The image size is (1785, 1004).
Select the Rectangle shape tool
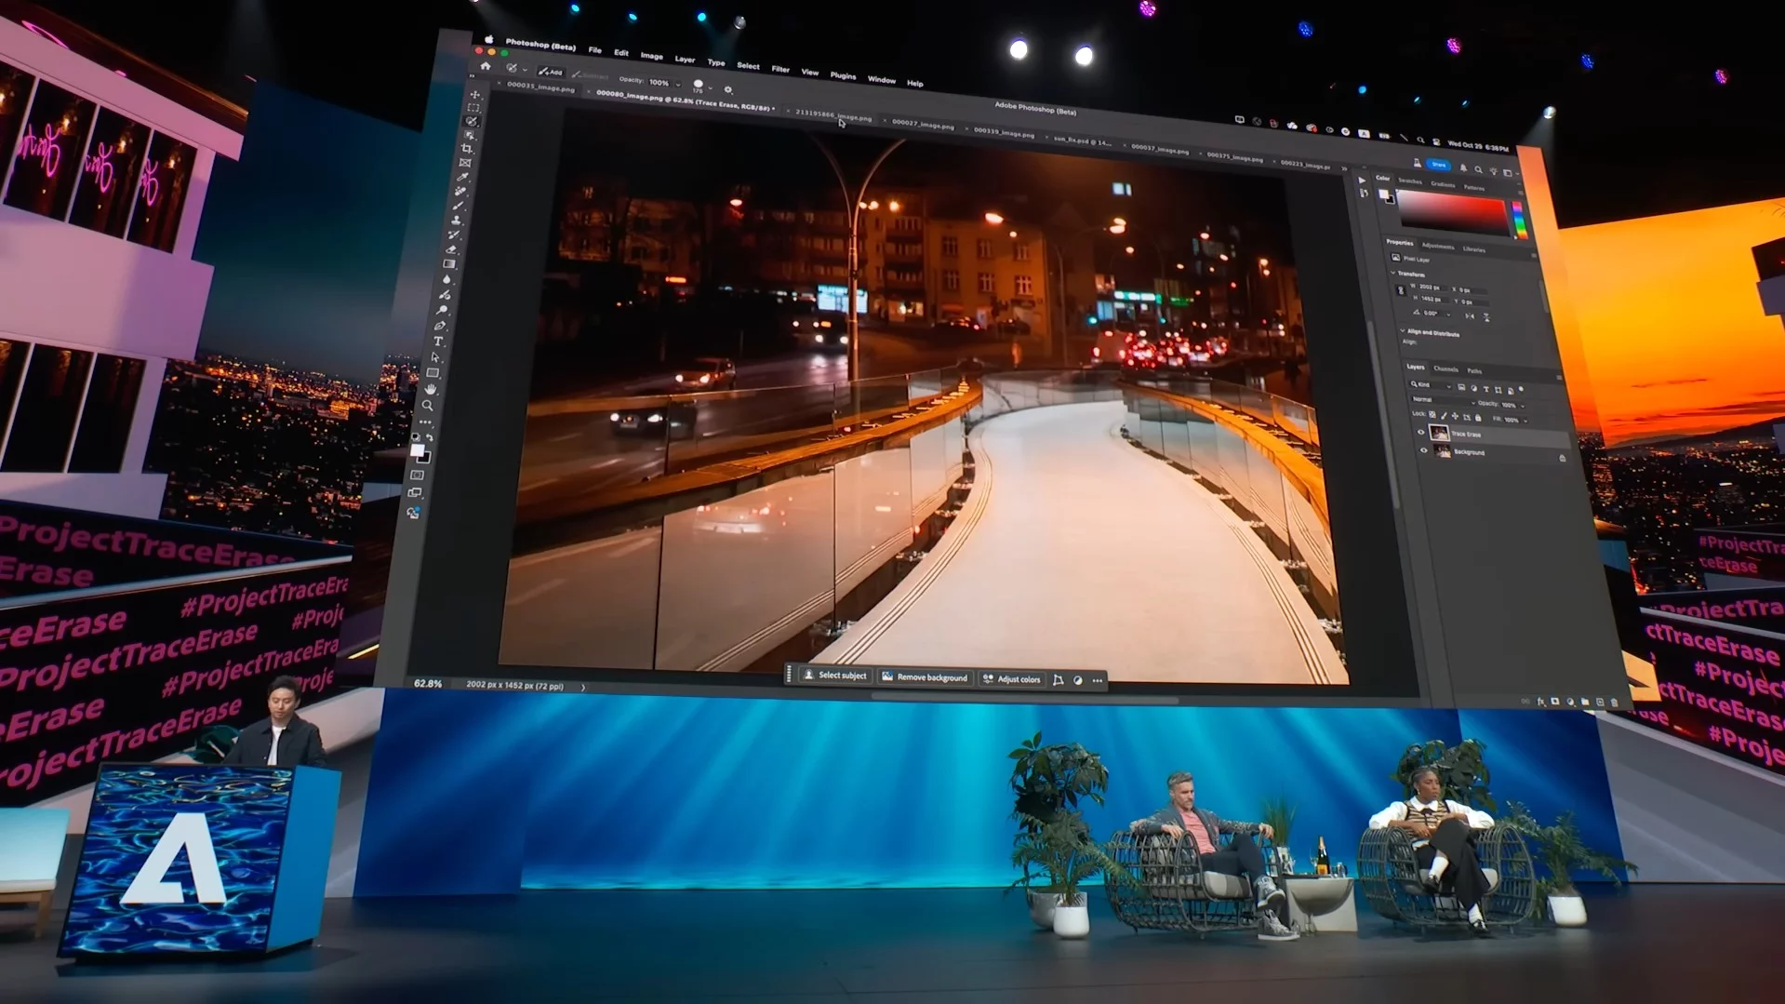(433, 373)
